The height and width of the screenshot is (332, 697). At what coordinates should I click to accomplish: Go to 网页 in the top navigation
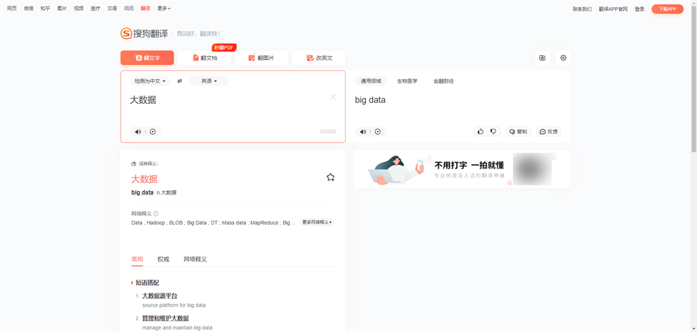click(12, 8)
